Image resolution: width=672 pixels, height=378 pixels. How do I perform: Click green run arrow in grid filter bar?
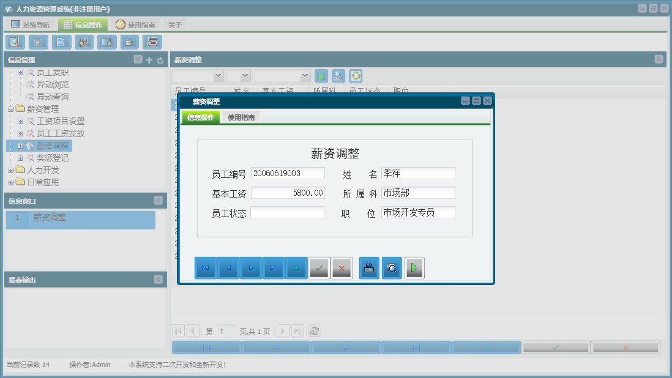tap(321, 76)
